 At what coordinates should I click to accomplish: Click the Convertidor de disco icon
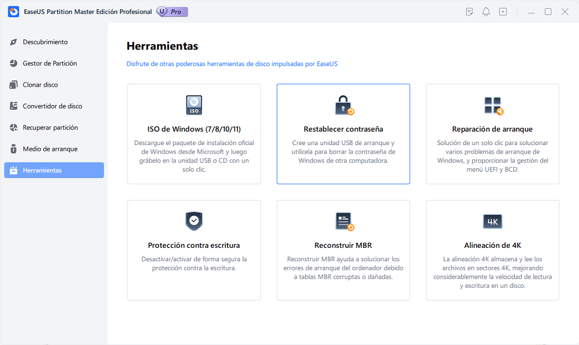[14, 106]
